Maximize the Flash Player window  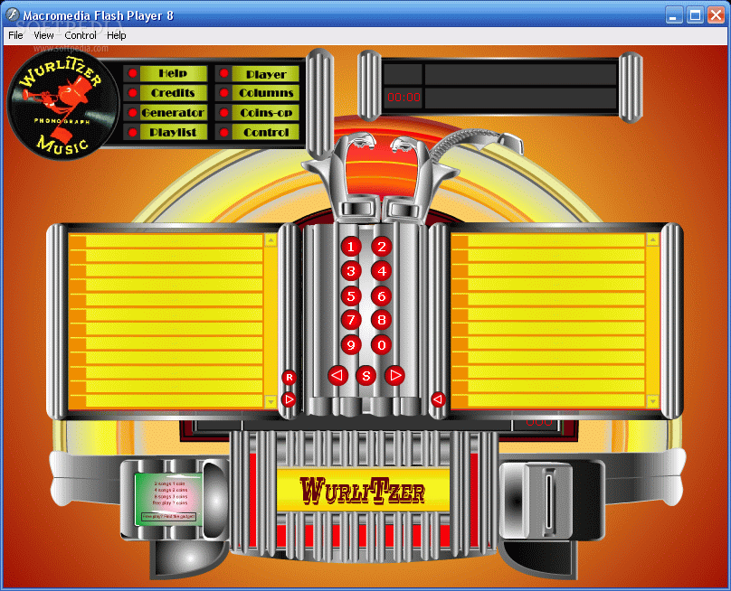pos(695,15)
